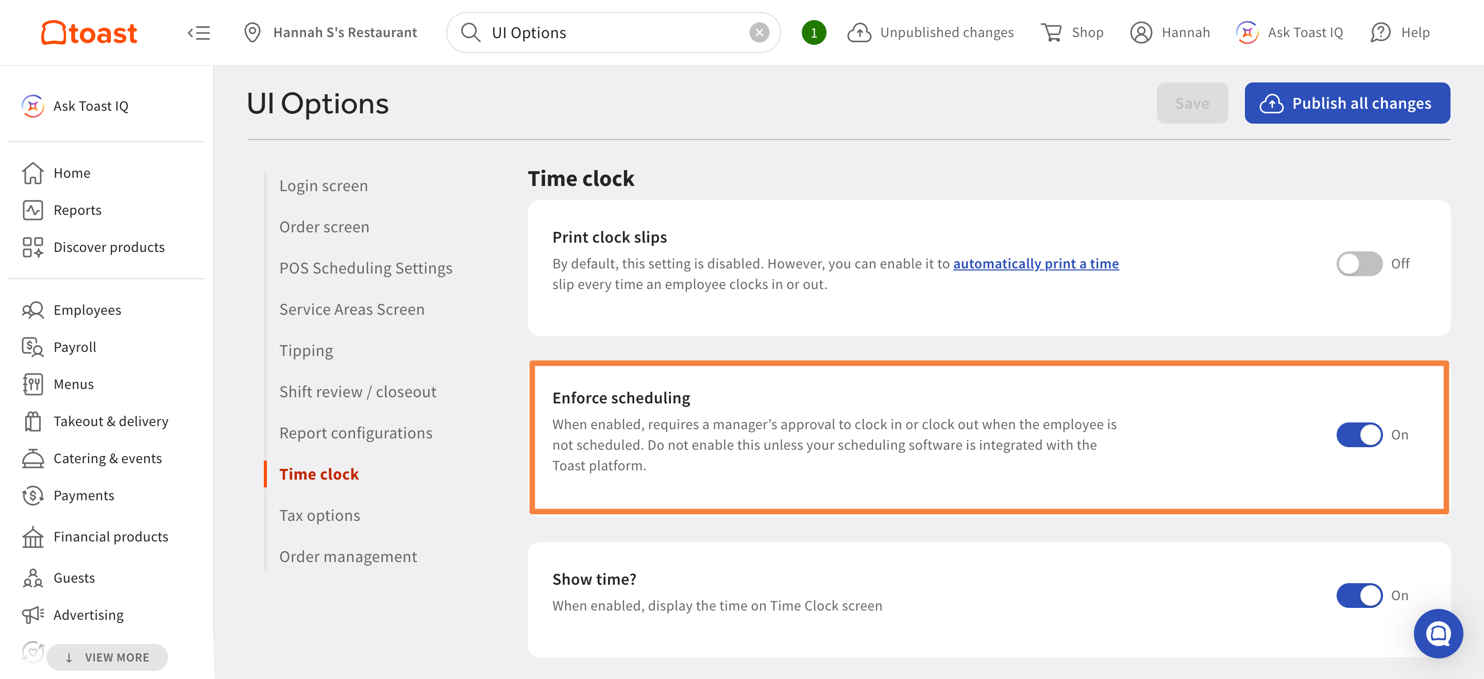This screenshot has width=1484, height=679.
Task: Collapse the sidebar navigation menu icon
Action: (x=199, y=33)
